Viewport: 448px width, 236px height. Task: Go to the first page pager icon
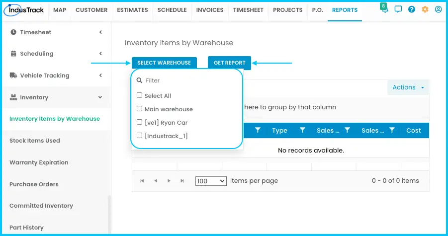(x=142, y=181)
